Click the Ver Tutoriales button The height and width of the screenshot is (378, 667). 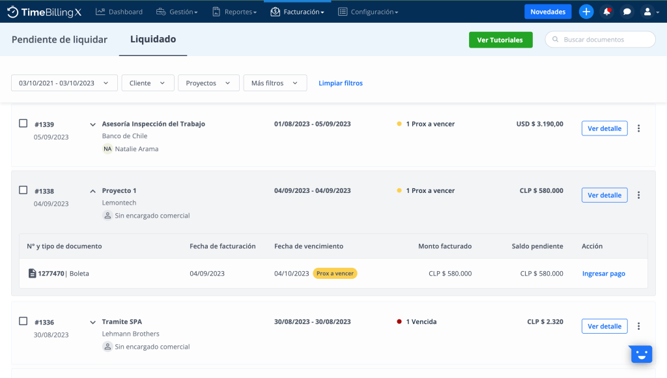pos(501,40)
